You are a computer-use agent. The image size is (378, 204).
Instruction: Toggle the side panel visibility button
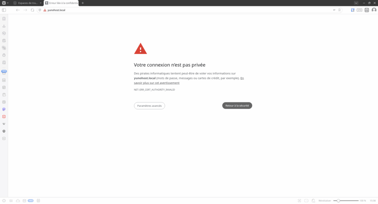[x=4, y=10]
